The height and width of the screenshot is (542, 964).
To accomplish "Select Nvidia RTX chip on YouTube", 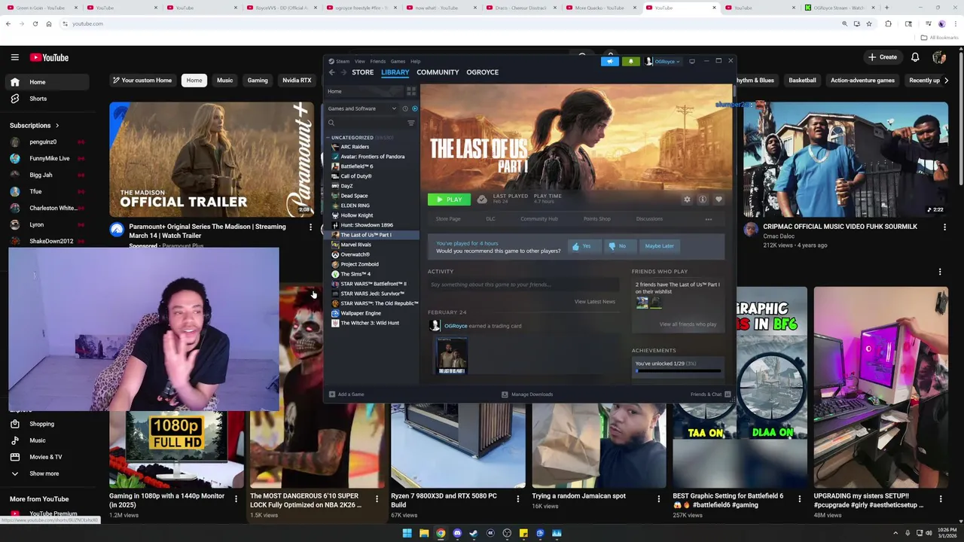I will 297,81.
